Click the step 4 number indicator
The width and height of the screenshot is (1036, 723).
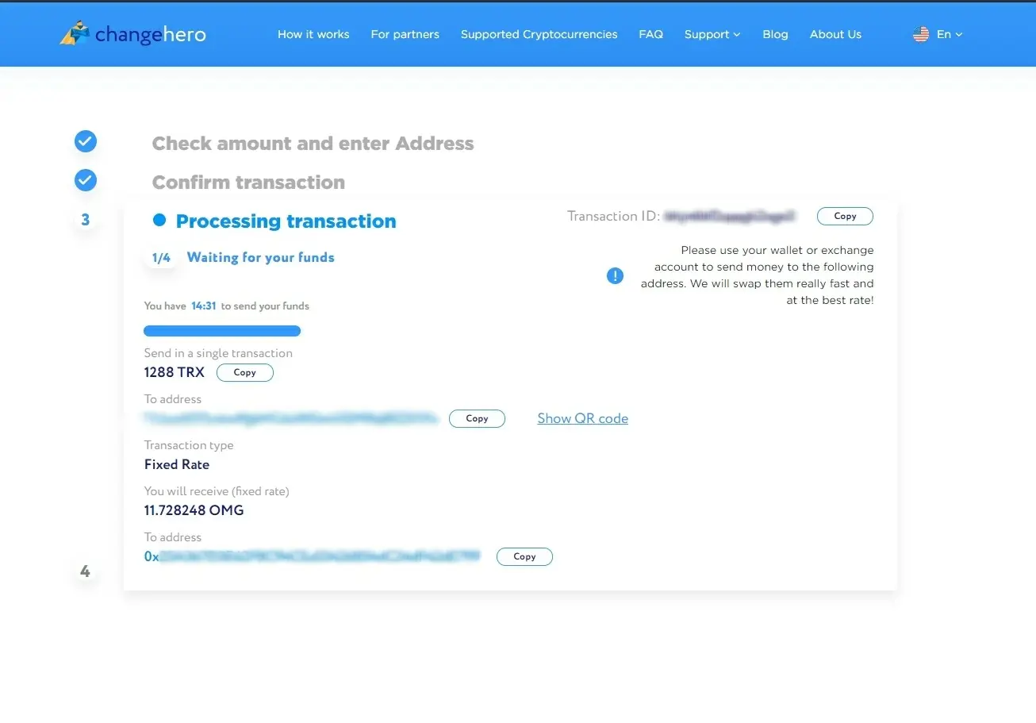coord(85,571)
